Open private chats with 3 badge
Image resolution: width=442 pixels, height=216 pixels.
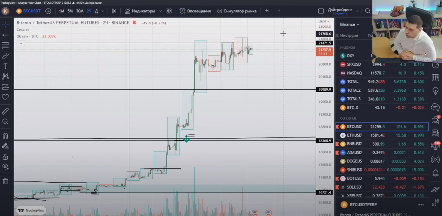point(435,120)
